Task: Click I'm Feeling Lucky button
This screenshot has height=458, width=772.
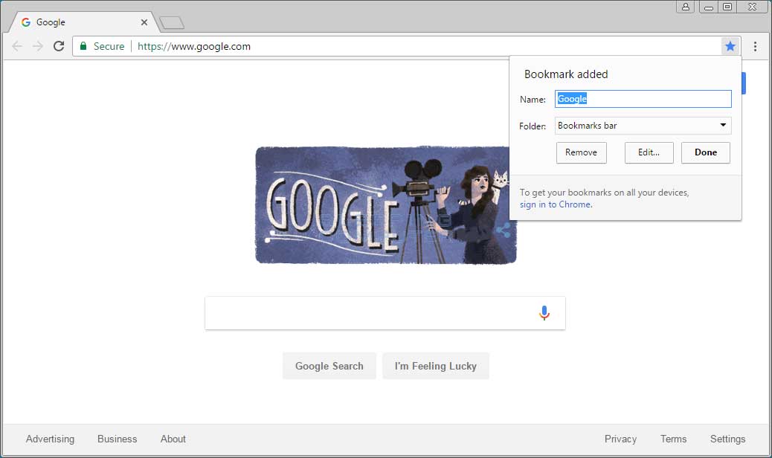Action: [435, 366]
